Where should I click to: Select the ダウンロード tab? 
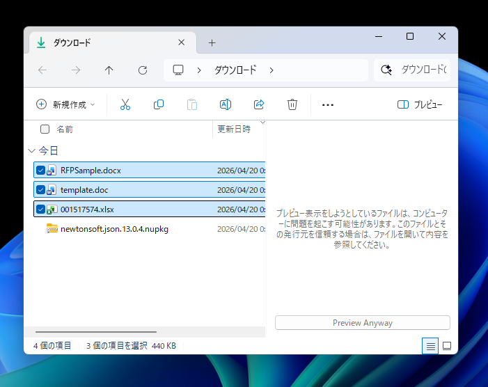click(x=113, y=42)
